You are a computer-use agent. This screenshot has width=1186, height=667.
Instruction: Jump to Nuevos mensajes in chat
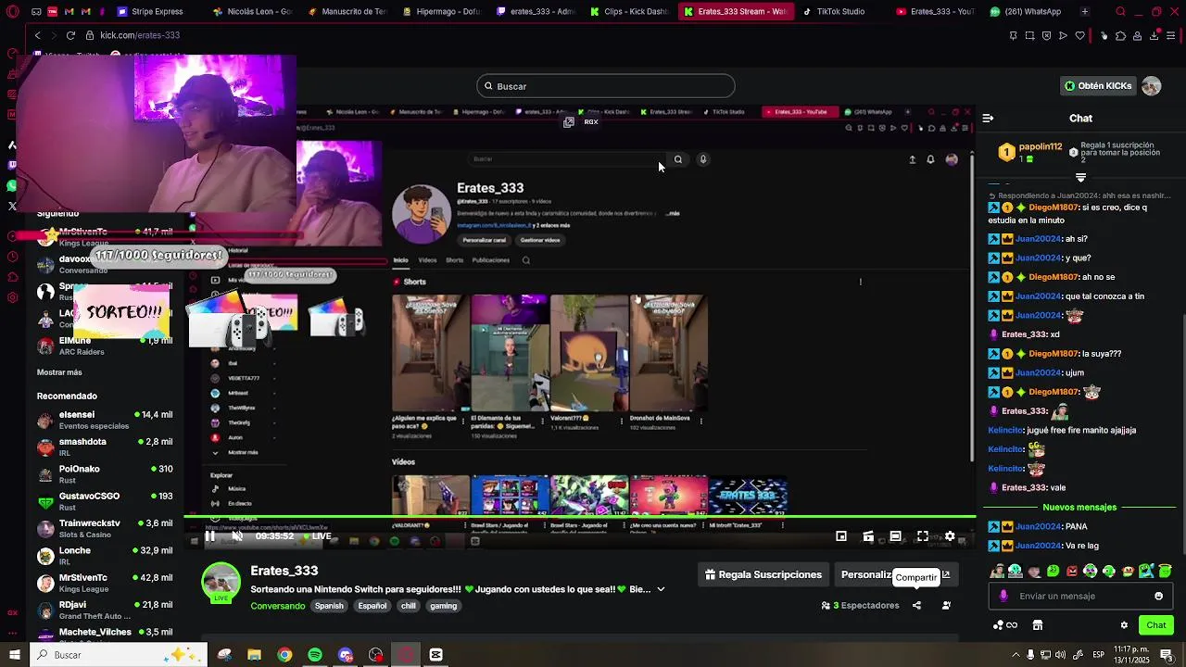(1079, 508)
